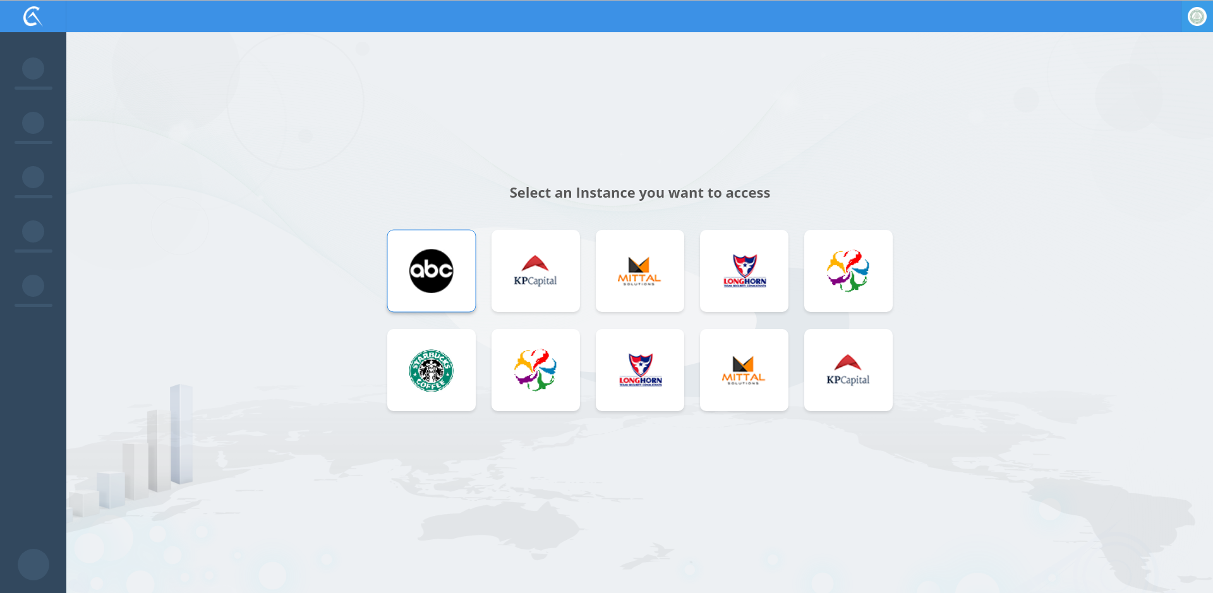The width and height of the screenshot is (1213, 593).
Task: Click the 'Select an Instance' heading text
Action: 640,193
